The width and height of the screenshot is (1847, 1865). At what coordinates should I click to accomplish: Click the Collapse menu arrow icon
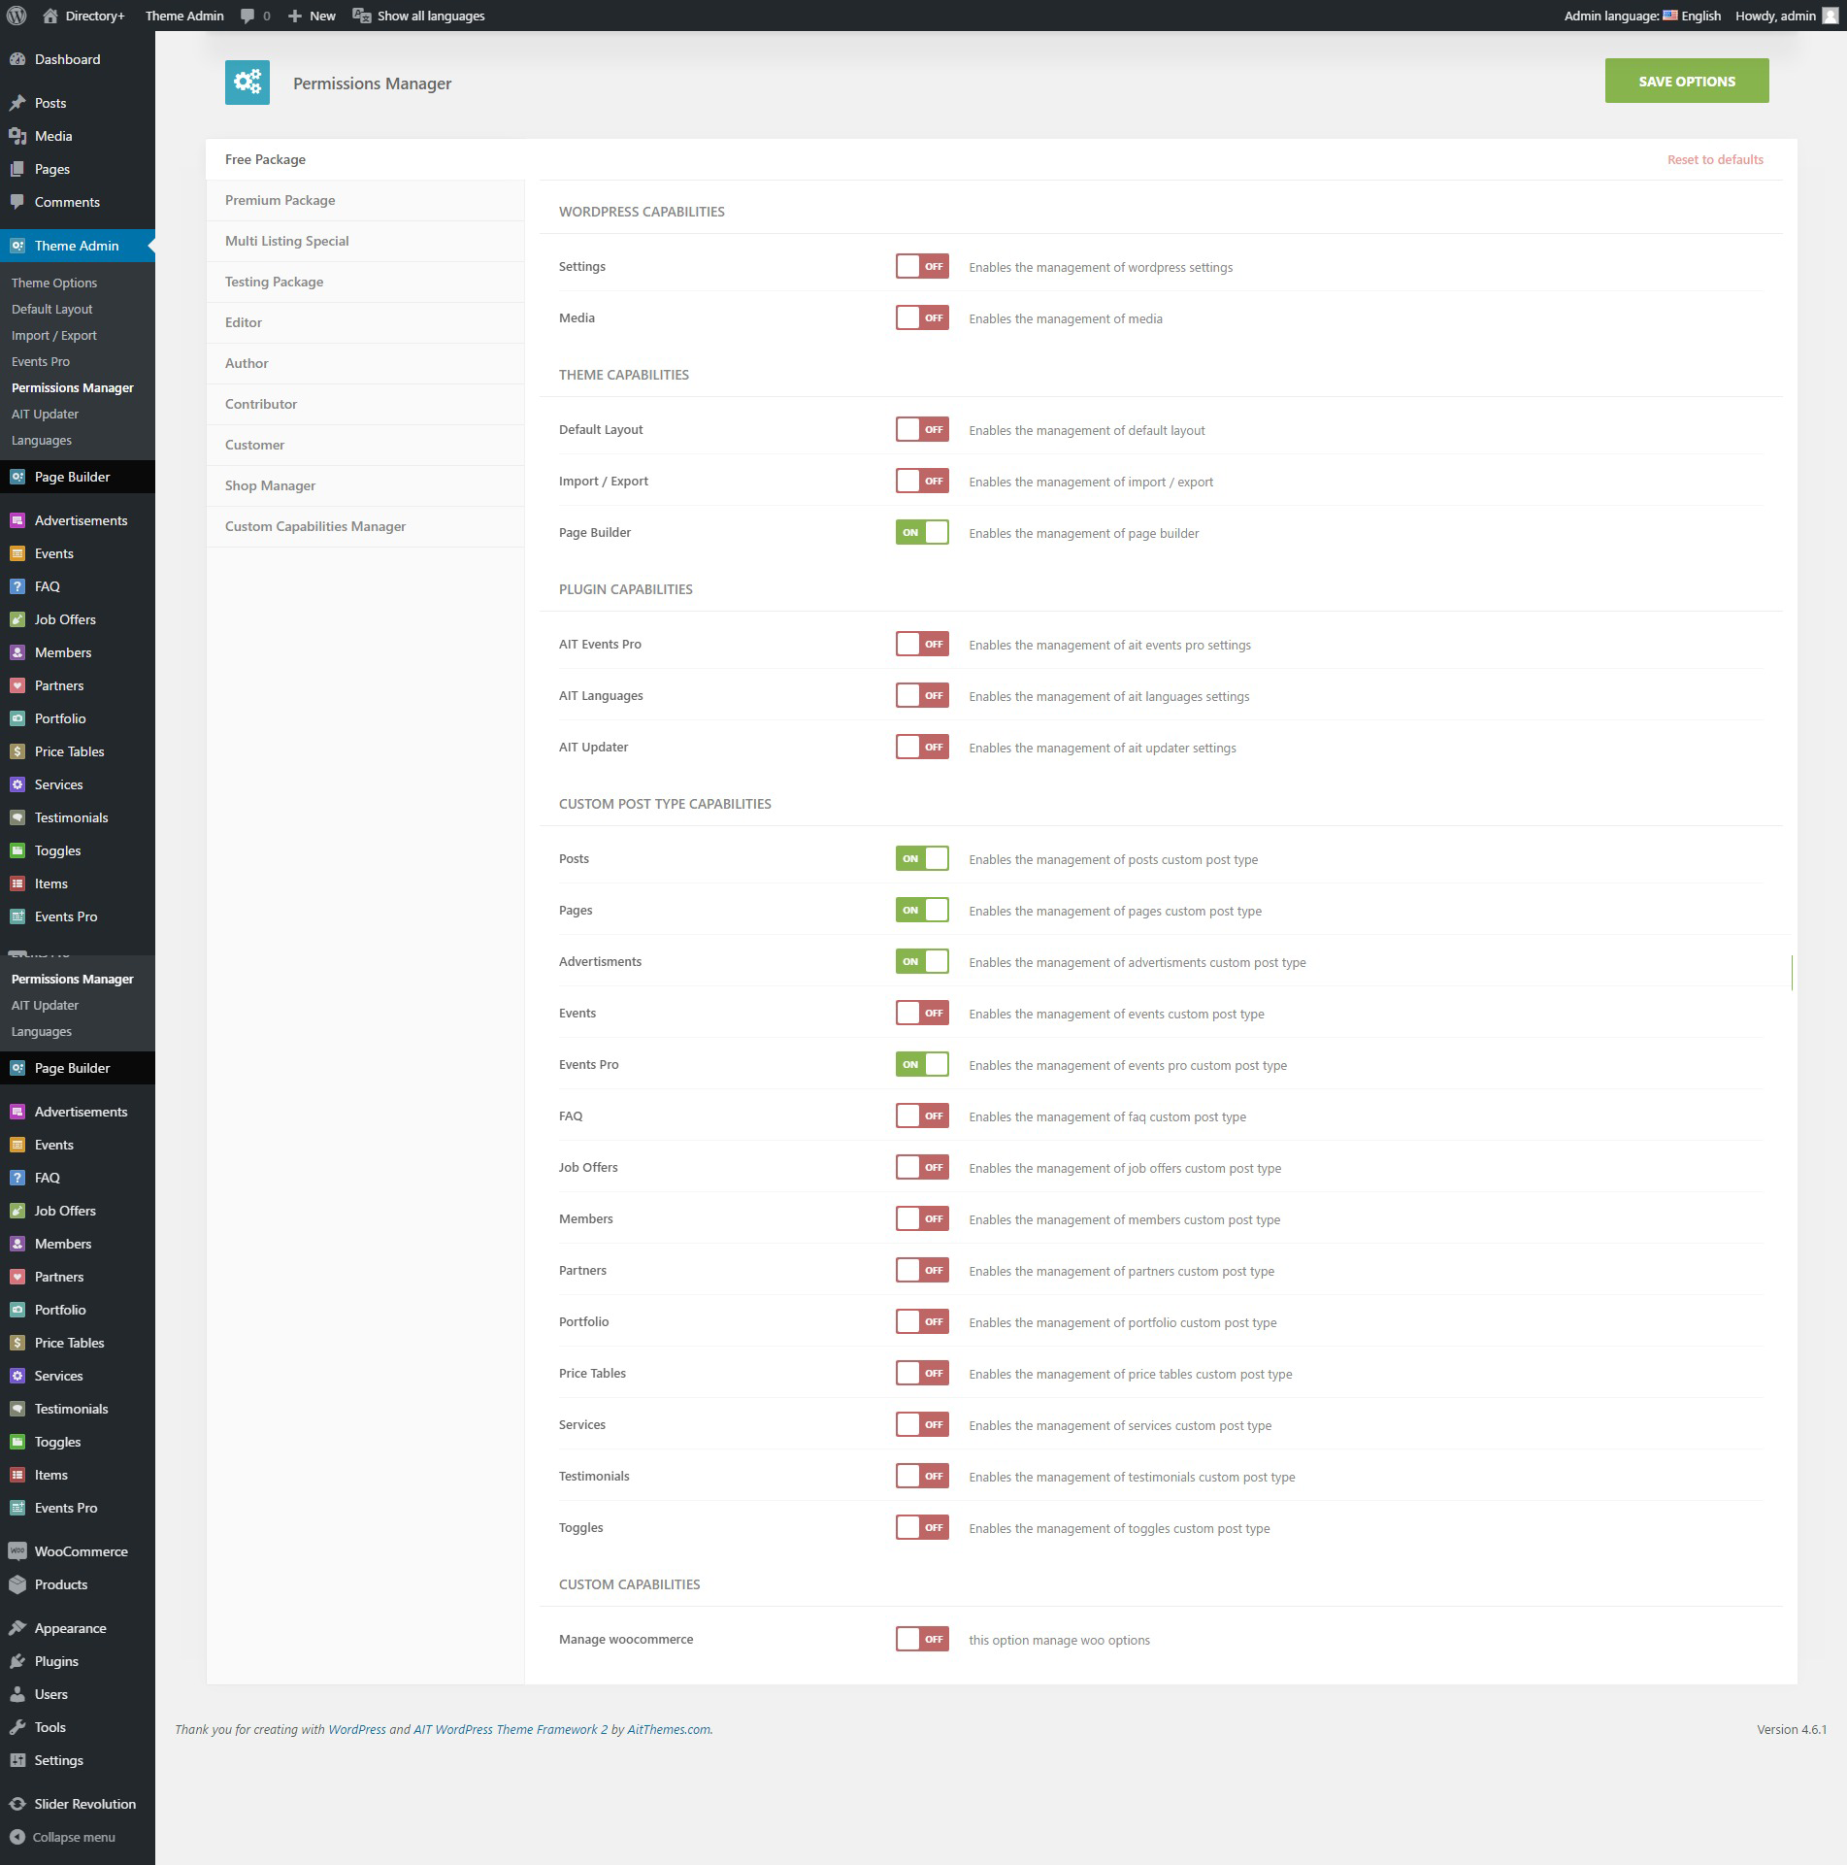point(16,1837)
